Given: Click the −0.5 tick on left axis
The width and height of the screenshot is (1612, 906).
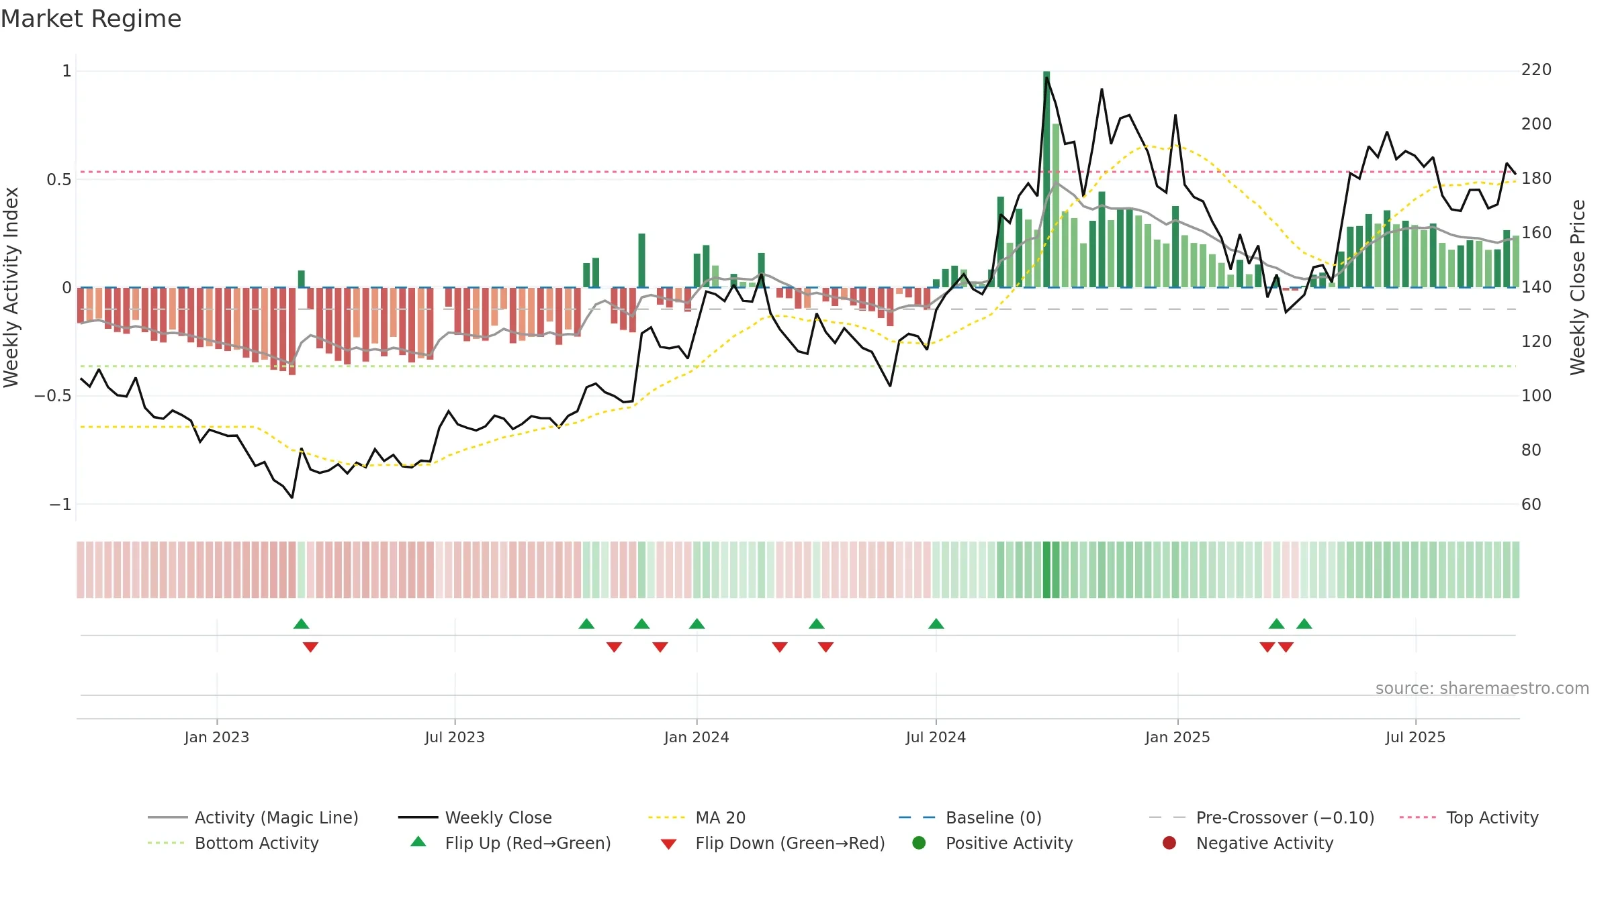Looking at the screenshot, I should pyautogui.click(x=53, y=395).
